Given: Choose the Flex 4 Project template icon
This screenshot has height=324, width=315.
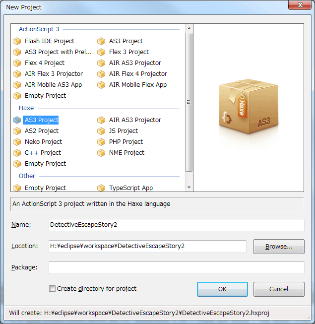Looking at the screenshot, I should (x=17, y=63).
